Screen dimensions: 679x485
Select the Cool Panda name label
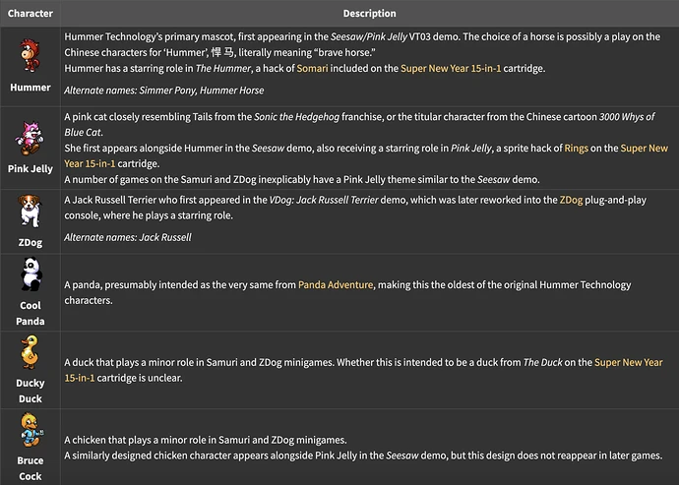click(30, 314)
